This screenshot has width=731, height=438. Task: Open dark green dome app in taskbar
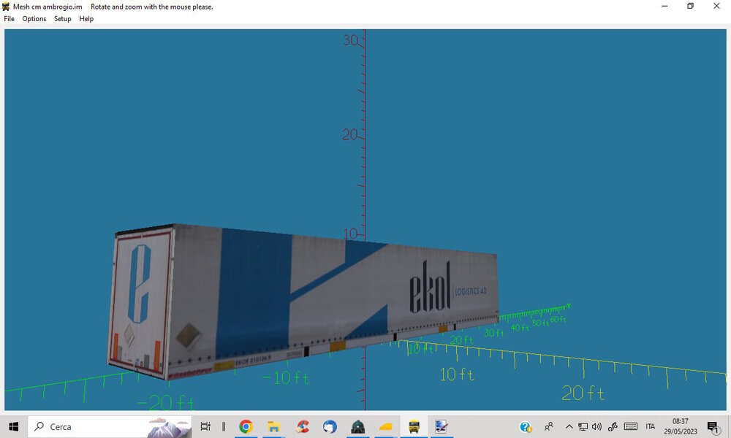(x=357, y=426)
